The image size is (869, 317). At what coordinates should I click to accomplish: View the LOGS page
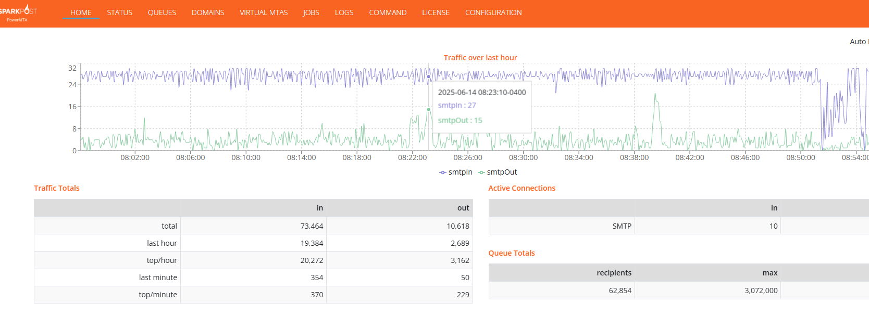coord(344,12)
